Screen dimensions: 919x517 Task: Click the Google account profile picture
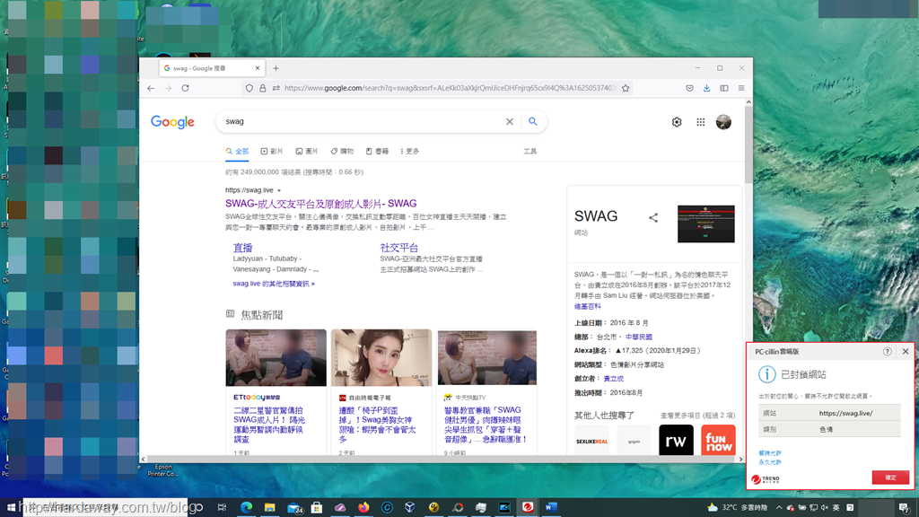coord(724,122)
